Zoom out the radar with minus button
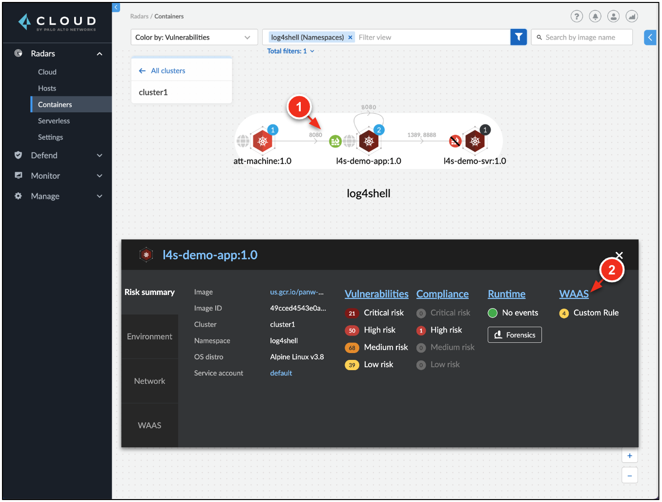 [630, 475]
